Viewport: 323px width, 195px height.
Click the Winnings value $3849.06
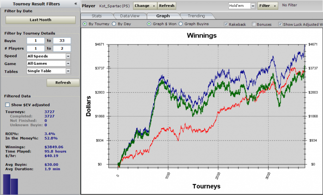[x=54, y=147]
